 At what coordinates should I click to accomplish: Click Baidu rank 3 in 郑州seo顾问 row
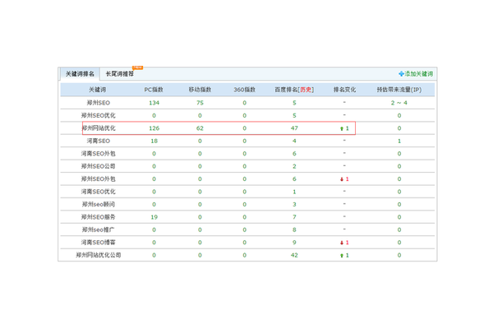(294, 204)
